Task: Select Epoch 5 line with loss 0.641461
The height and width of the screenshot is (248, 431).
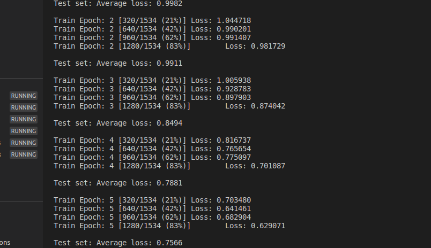Action: [x=152, y=208]
